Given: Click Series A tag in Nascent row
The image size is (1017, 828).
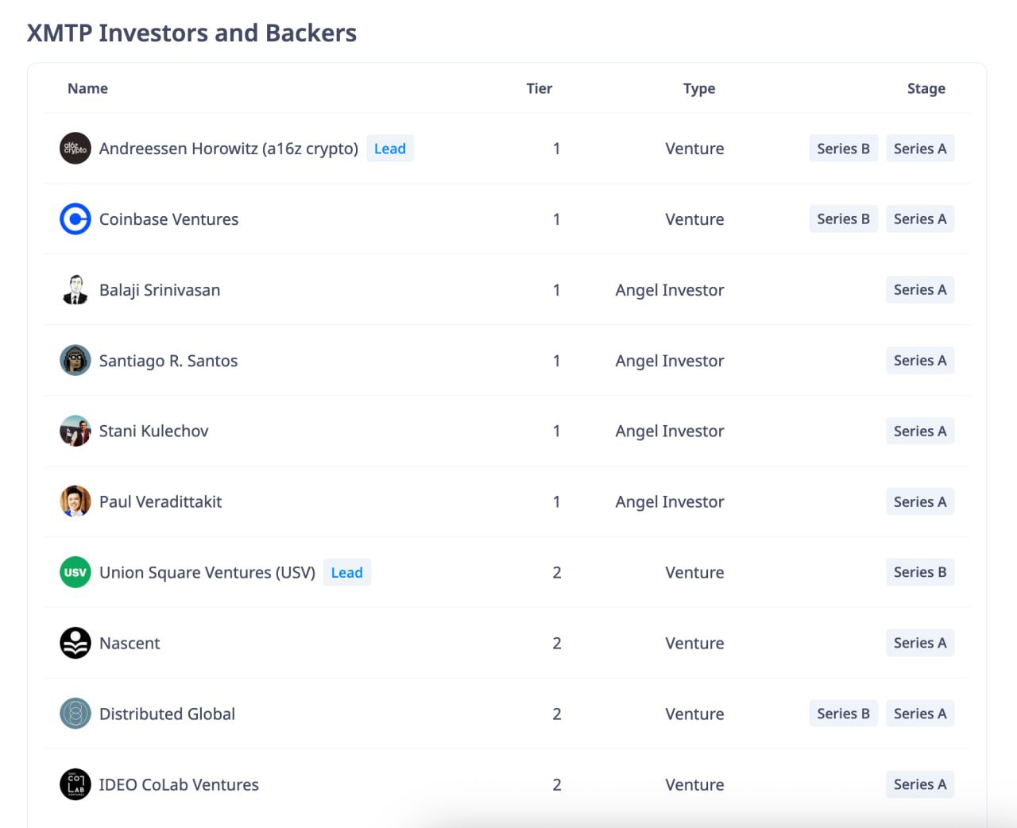Looking at the screenshot, I should tap(920, 643).
